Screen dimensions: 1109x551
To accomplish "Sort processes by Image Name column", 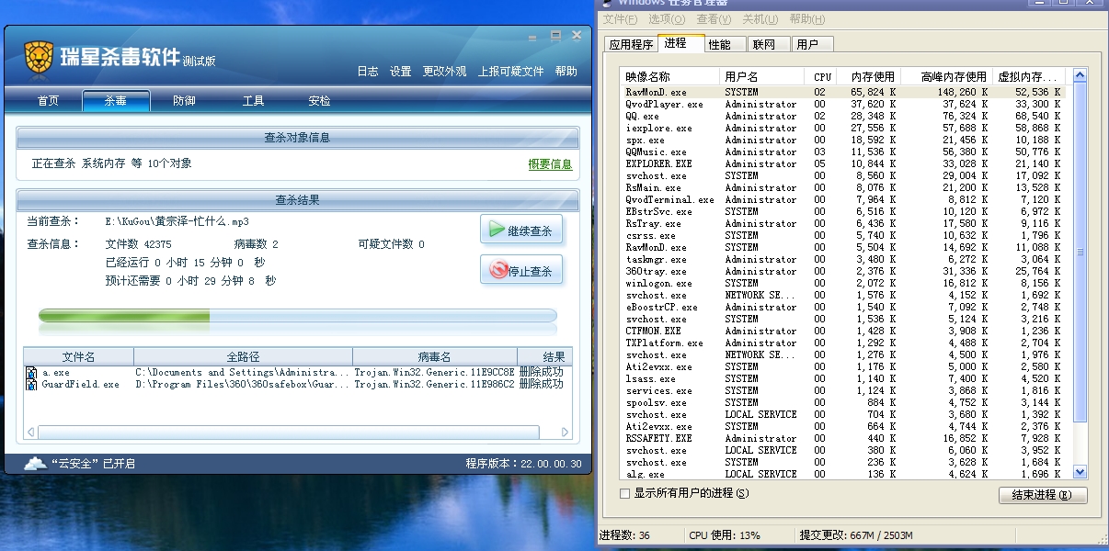I will (671, 77).
